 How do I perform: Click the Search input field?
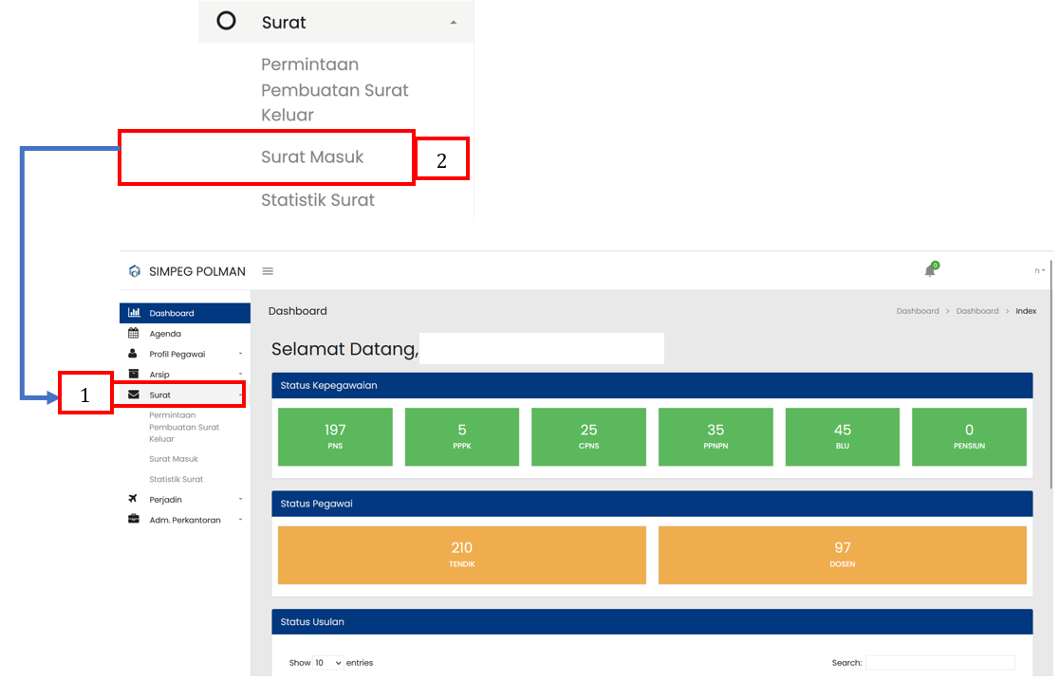939,663
